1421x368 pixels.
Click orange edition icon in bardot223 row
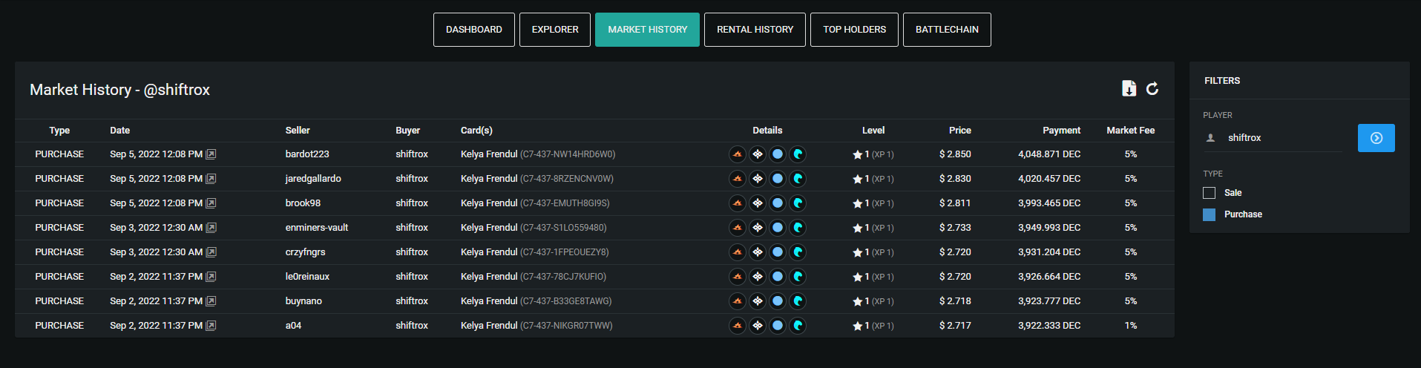(738, 154)
